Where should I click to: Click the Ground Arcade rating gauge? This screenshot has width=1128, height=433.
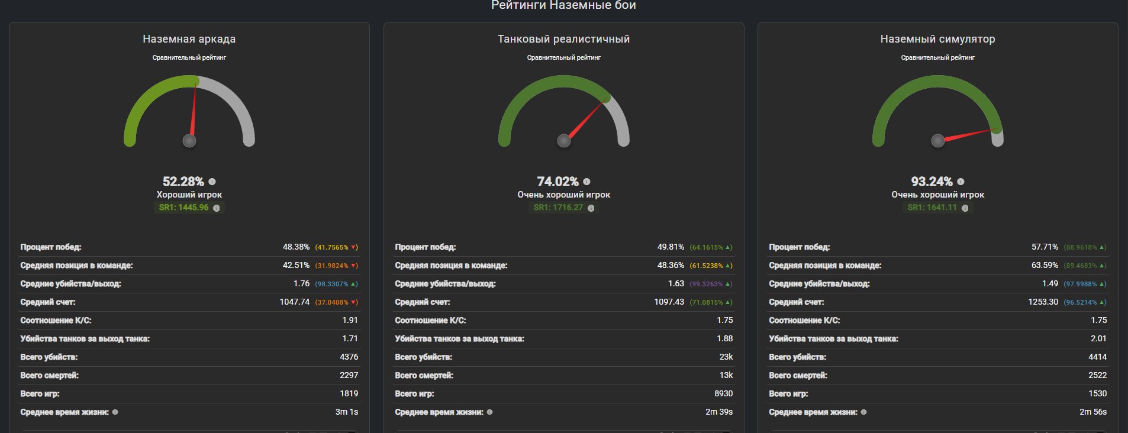click(x=189, y=111)
